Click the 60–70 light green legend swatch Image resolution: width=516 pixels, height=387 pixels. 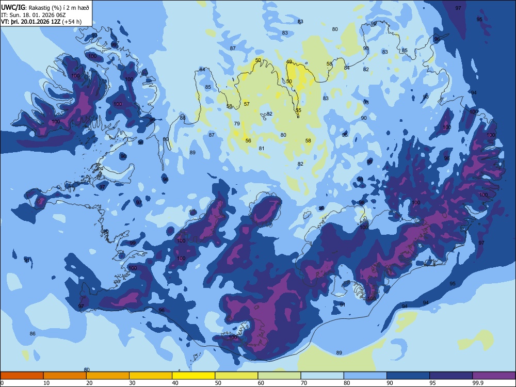click(279, 376)
